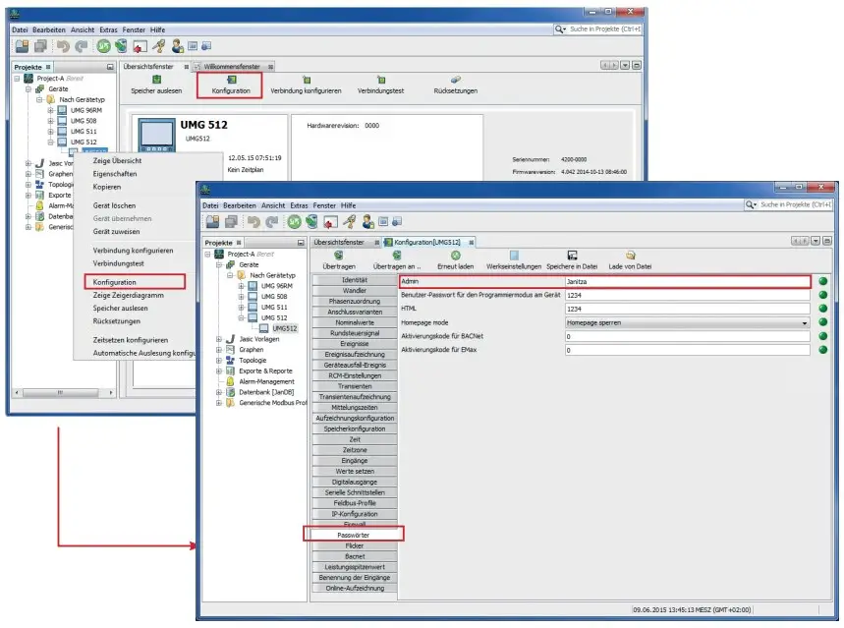Choose Speicher auslesen in the context menu
The width and height of the screenshot is (844, 628).
120,308
